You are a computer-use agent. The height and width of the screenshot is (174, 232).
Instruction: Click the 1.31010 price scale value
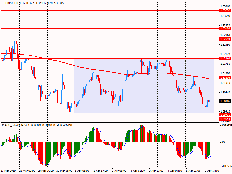pyautogui.click(x=225, y=83)
